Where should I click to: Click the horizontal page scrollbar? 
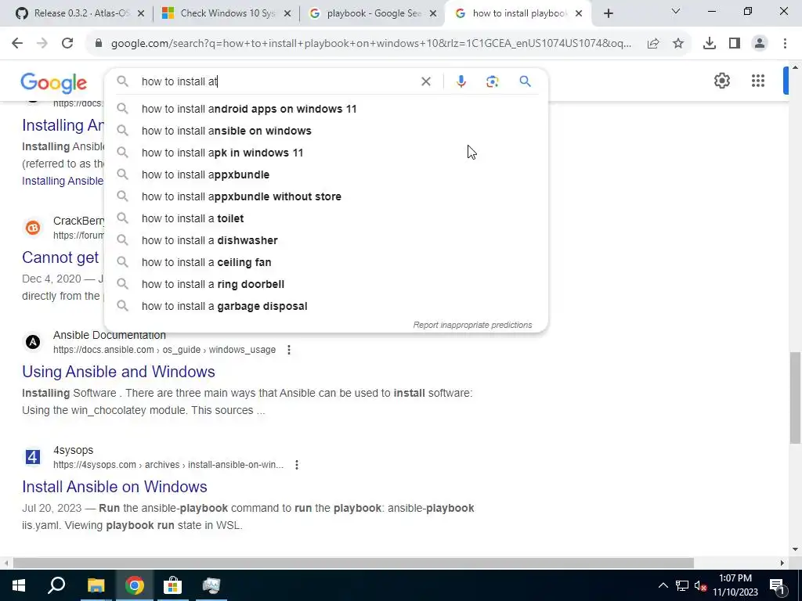point(353,563)
